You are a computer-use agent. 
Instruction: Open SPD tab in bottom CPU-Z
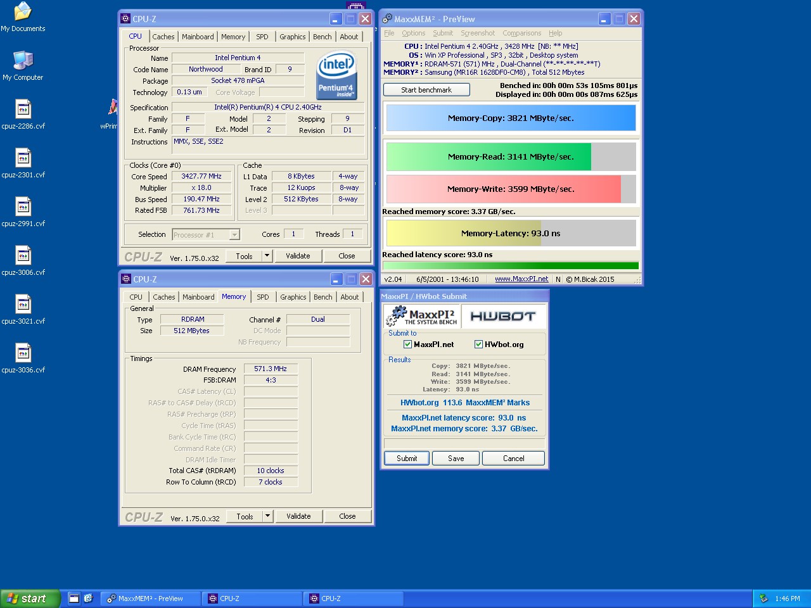pyautogui.click(x=263, y=297)
